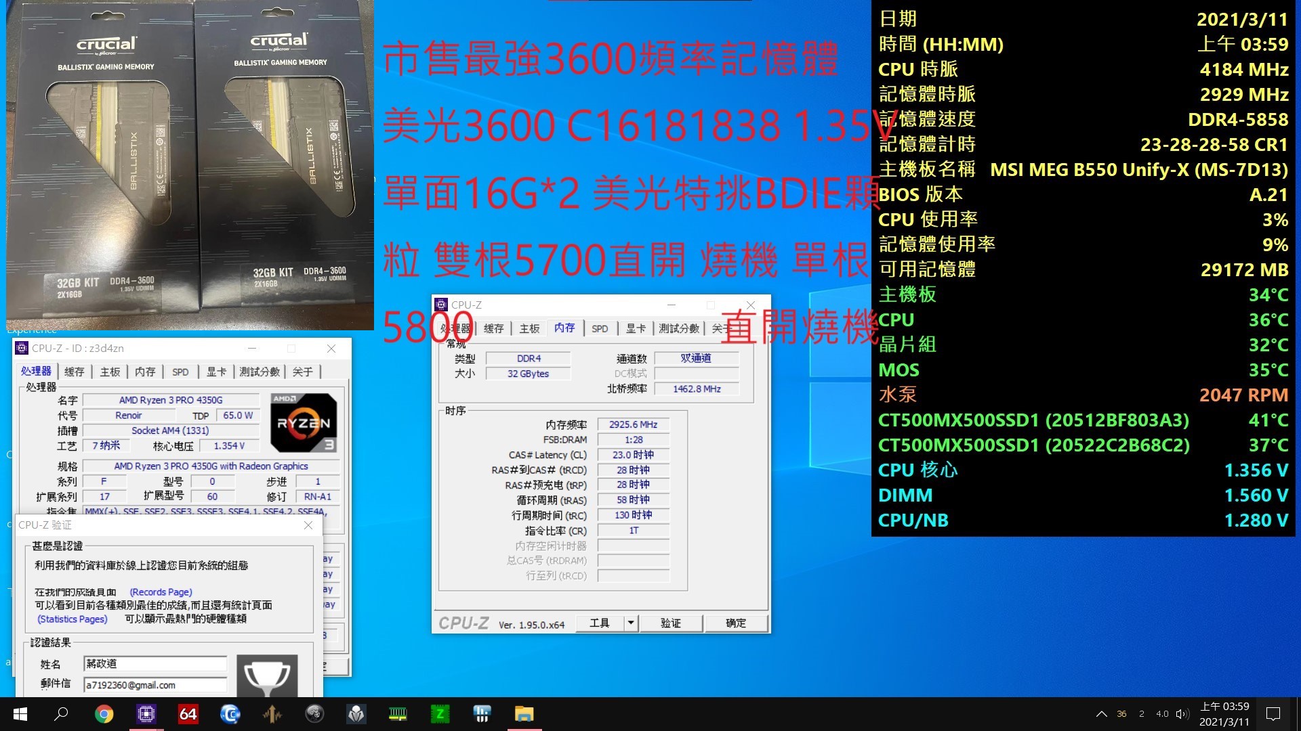Click the tray reading 4.0 icon

tap(1162, 714)
